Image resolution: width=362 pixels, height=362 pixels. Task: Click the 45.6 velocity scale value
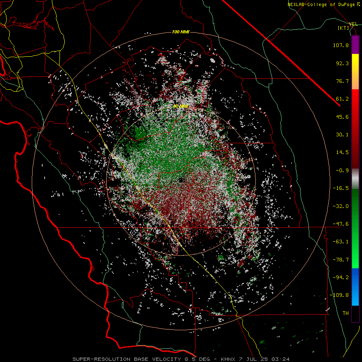click(x=342, y=117)
